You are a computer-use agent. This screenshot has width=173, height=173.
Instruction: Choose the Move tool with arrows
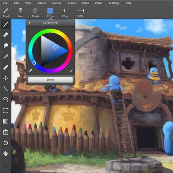(x=5, y=78)
